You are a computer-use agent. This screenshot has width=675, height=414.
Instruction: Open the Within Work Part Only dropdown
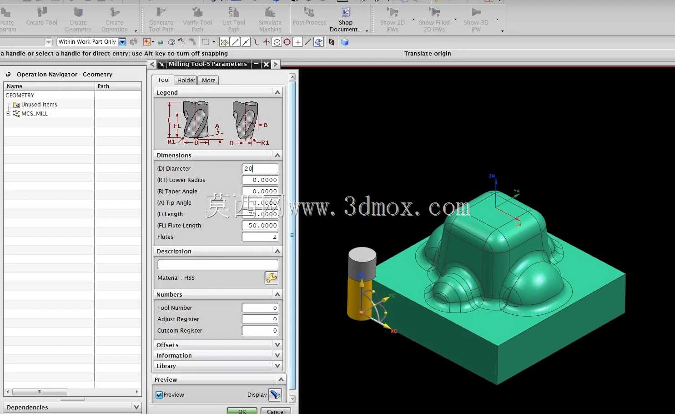click(x=122, y=42)
